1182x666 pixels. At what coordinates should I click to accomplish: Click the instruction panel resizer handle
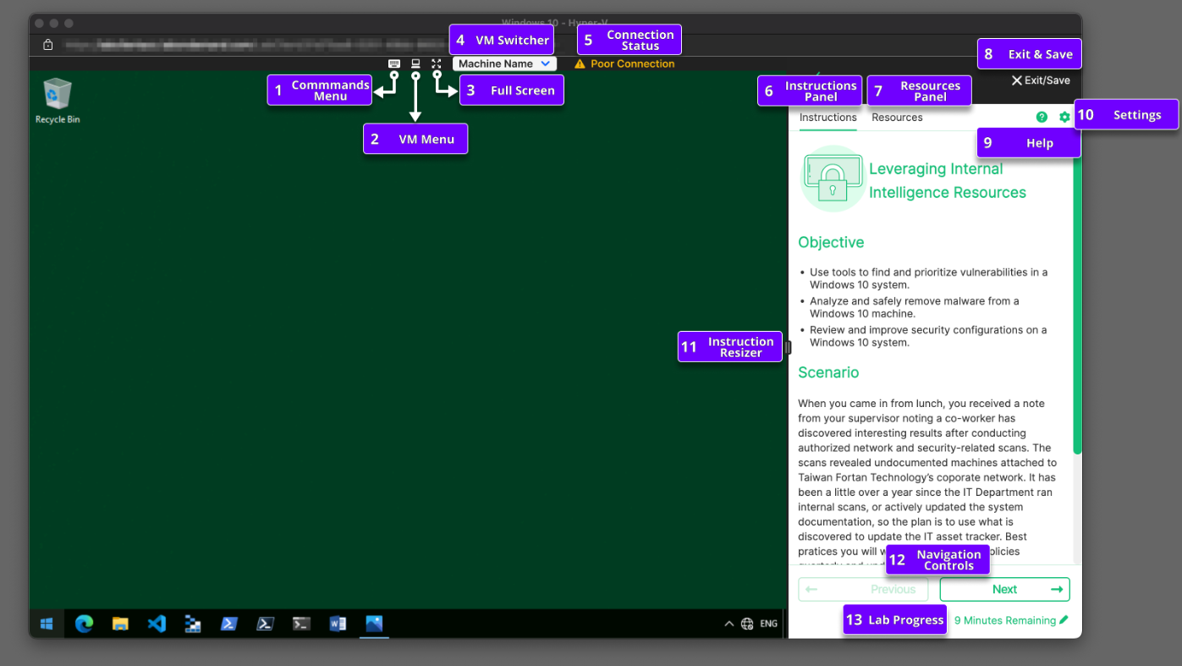(788, 347)
